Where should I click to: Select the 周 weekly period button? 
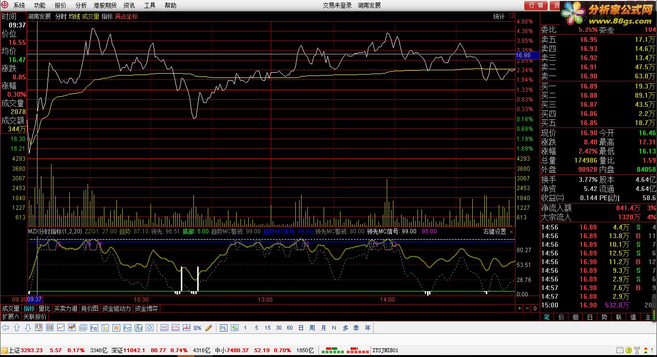pos(312,328)
